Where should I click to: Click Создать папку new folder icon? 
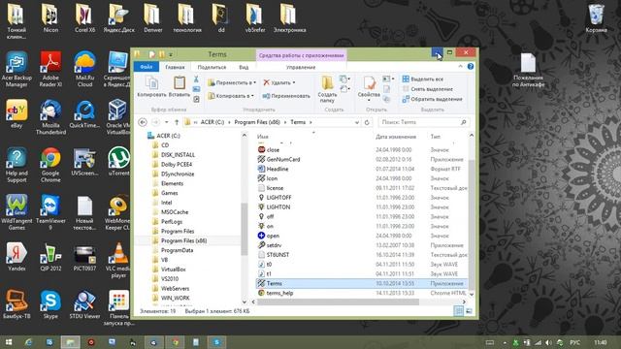327,89
